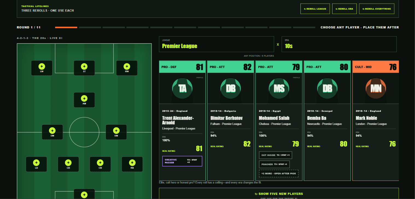Click the Era 94% value on Berbatov's card

click(214, 136)
